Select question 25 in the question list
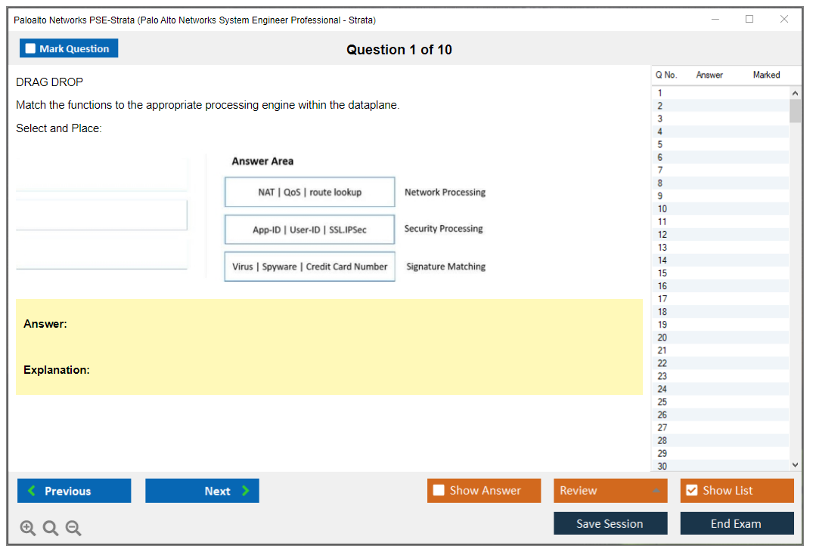Screen dimensions: 813x555 (663, 402)
